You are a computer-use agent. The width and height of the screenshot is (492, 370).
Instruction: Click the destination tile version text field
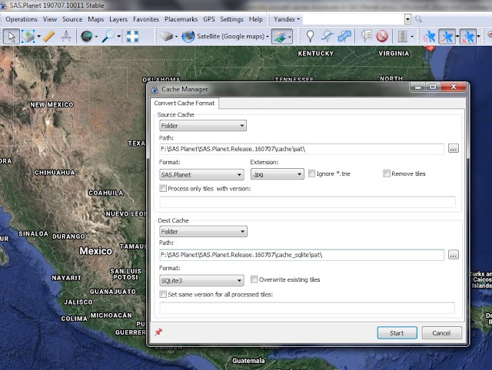[307, 308]
